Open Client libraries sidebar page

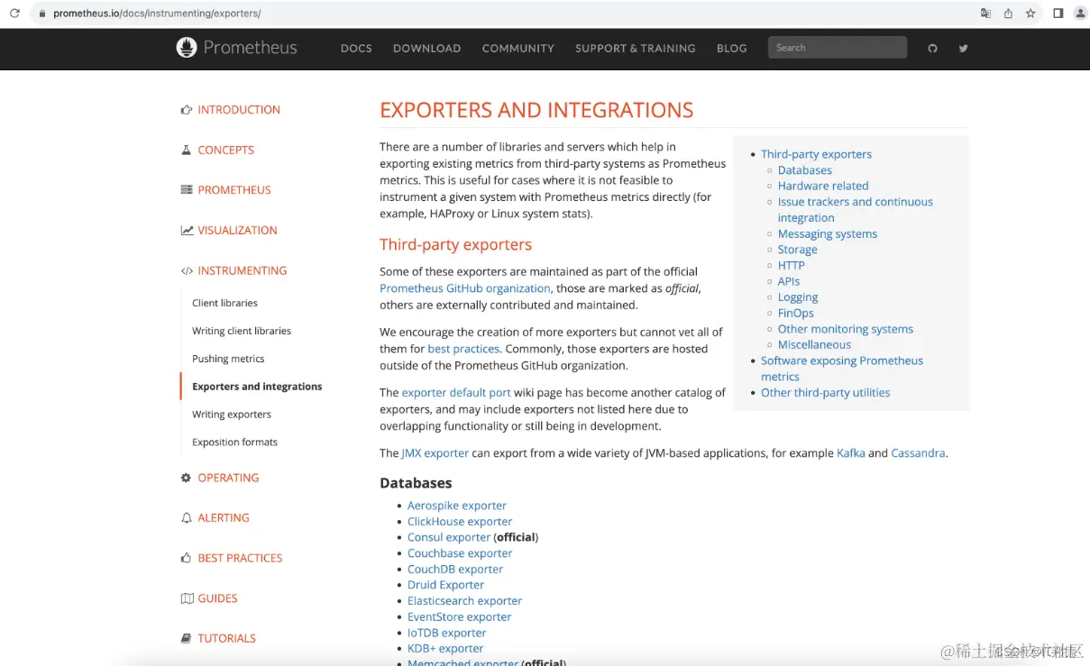coord(224,303)
